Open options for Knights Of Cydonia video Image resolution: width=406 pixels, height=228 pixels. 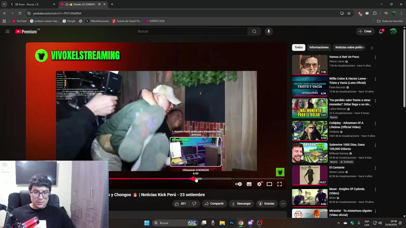tap(375, 190)
